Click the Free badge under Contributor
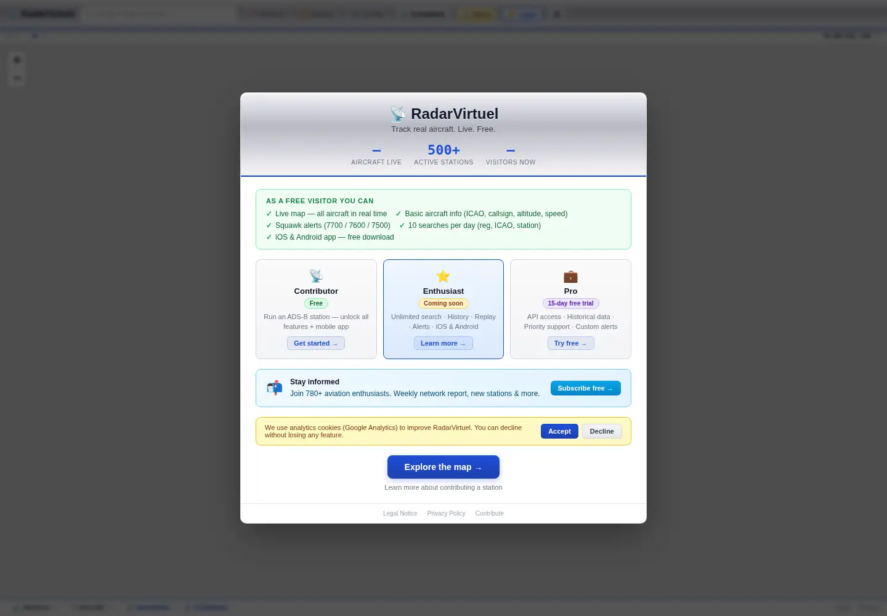This screenshot has height=616, width=887. coord(316,303)
